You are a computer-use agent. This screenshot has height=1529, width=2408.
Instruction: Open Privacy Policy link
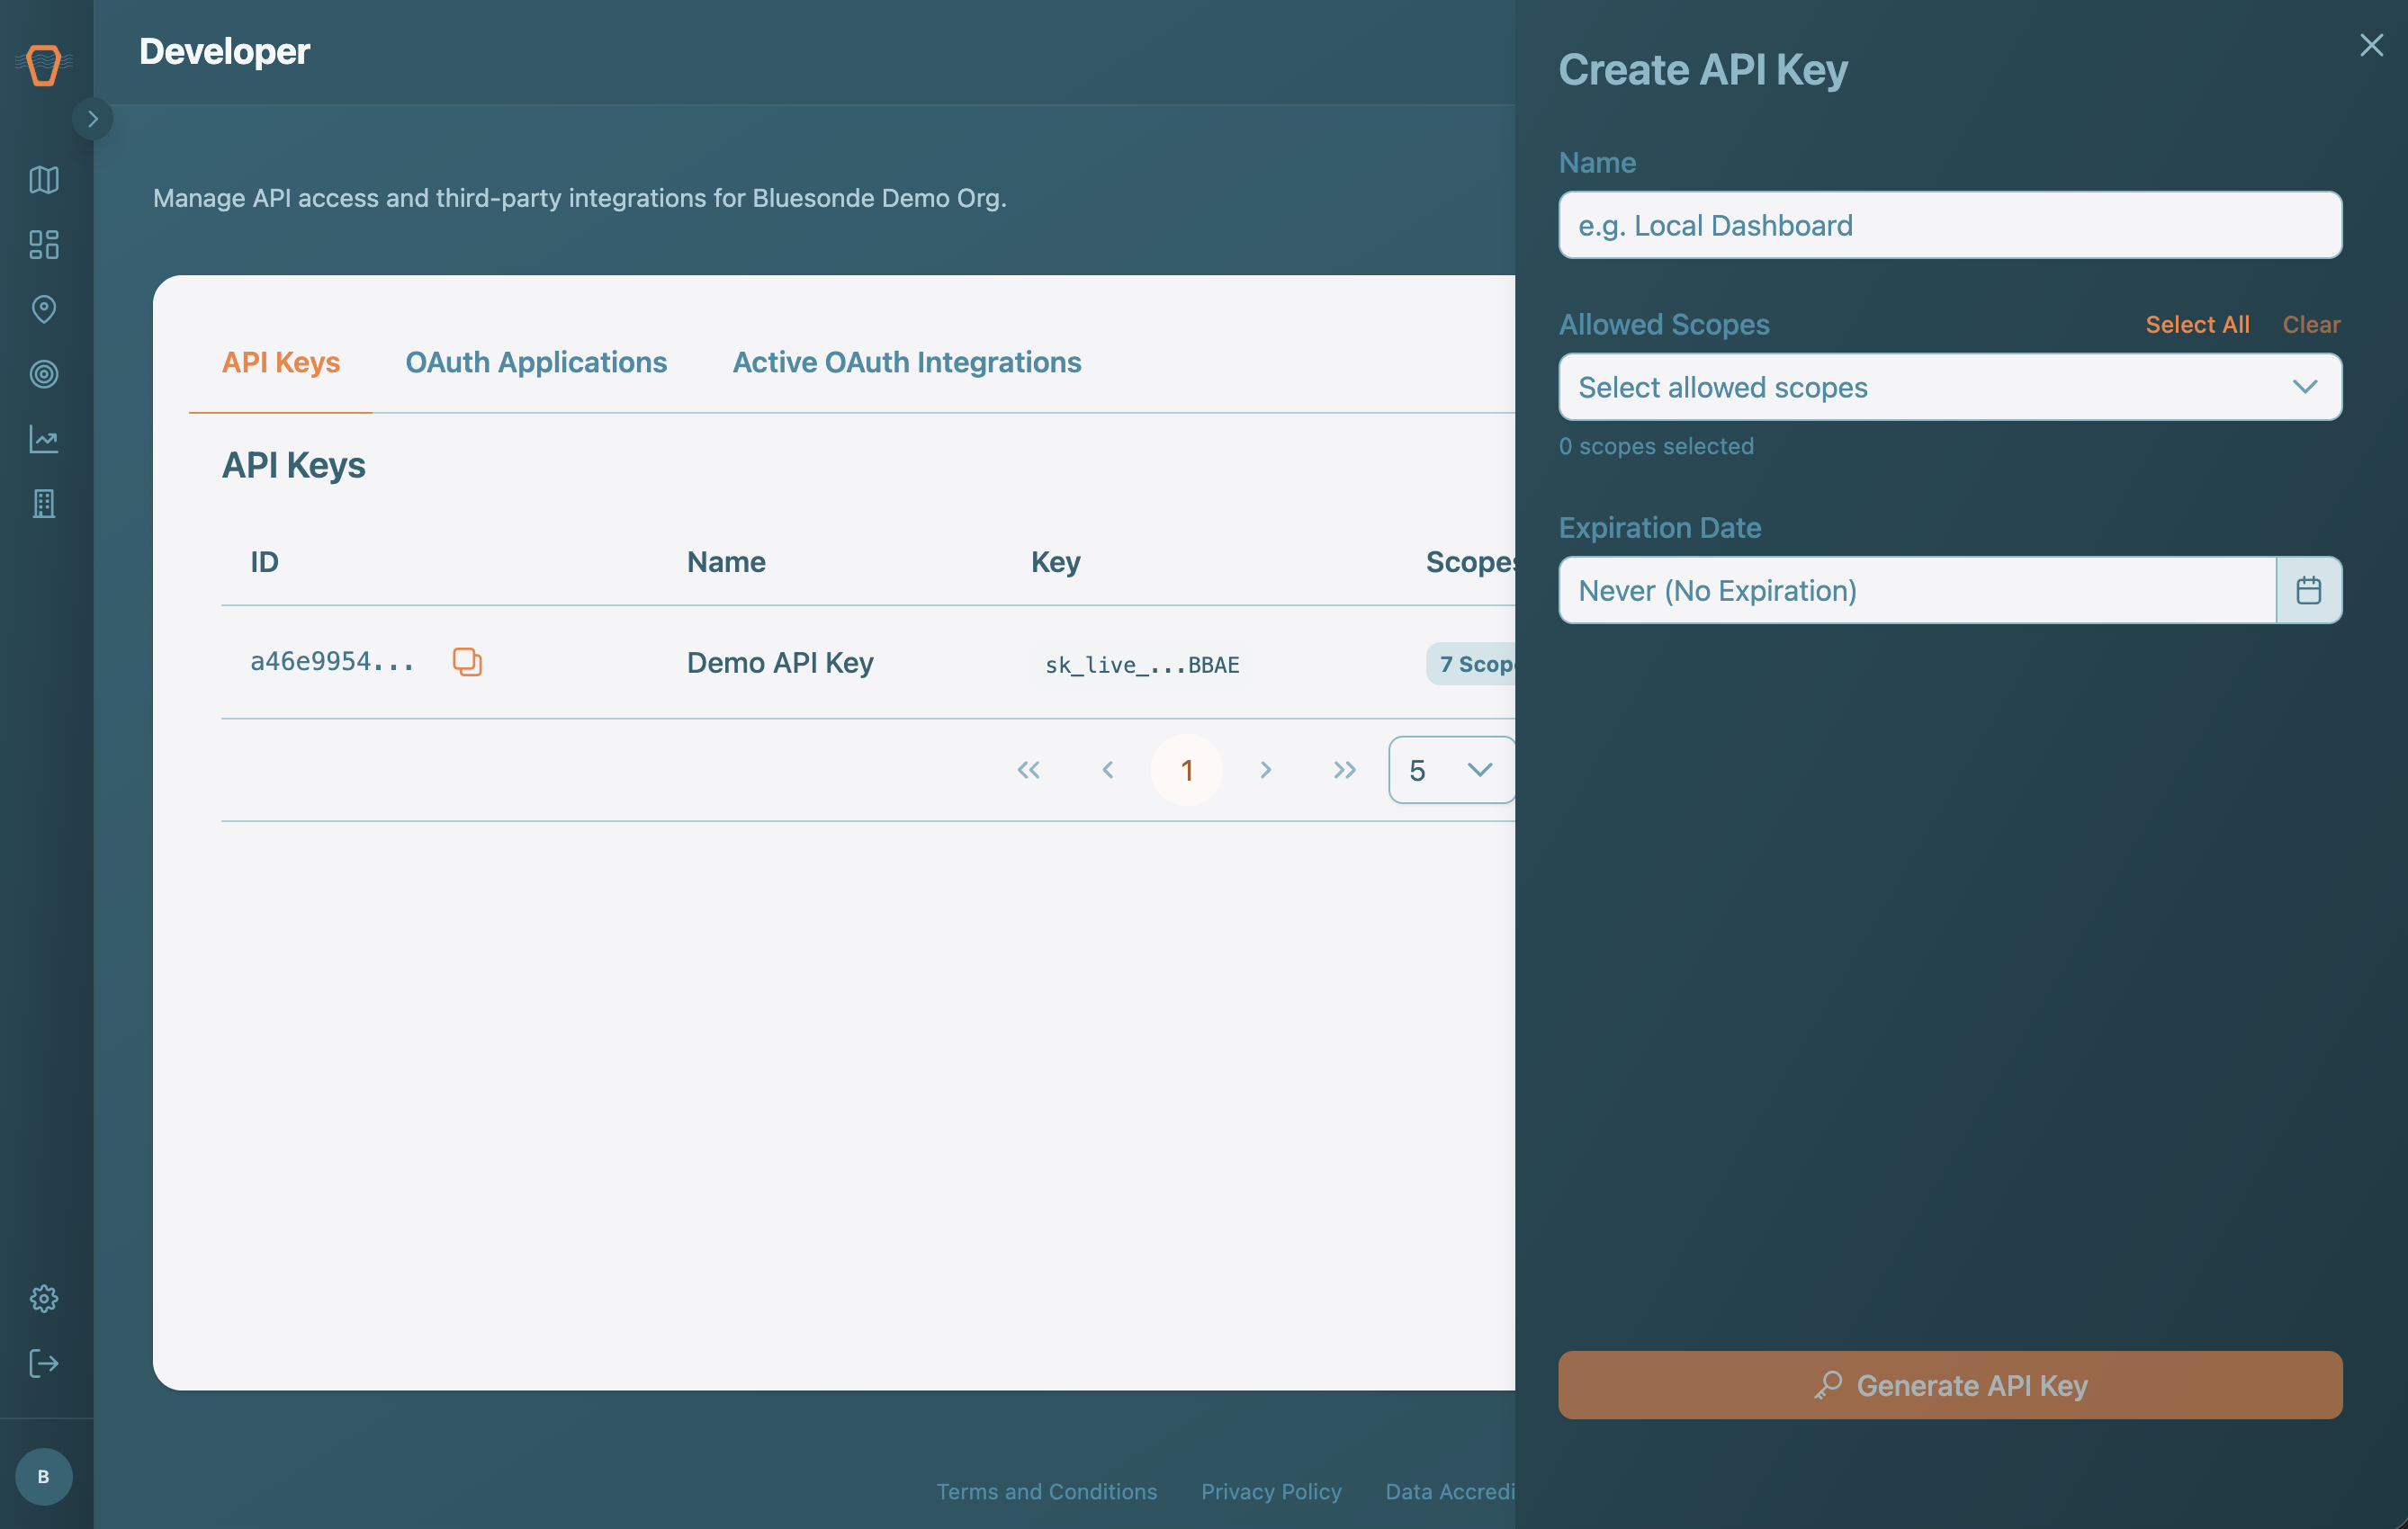1271,1491
